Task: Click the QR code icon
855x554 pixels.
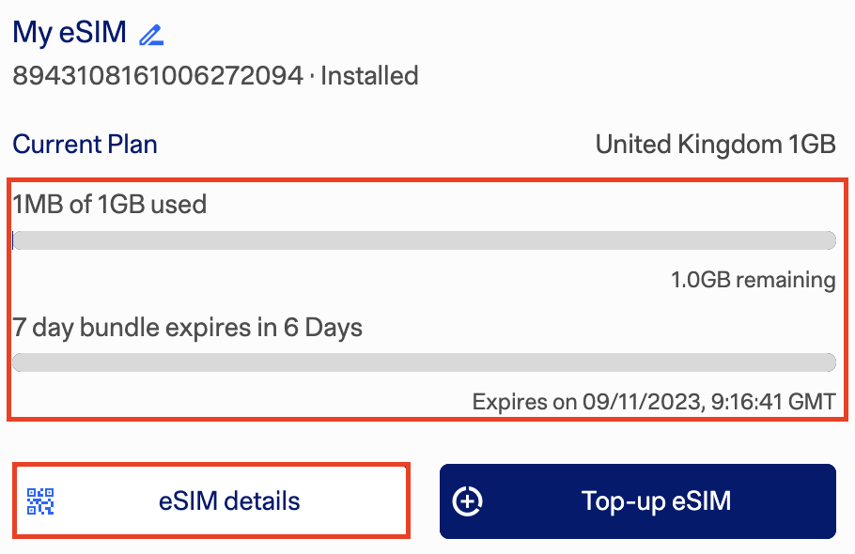Action: pos(40,501)
